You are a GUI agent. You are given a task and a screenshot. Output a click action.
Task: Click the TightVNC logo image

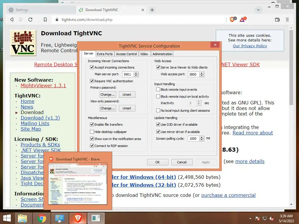click(23, 43)
